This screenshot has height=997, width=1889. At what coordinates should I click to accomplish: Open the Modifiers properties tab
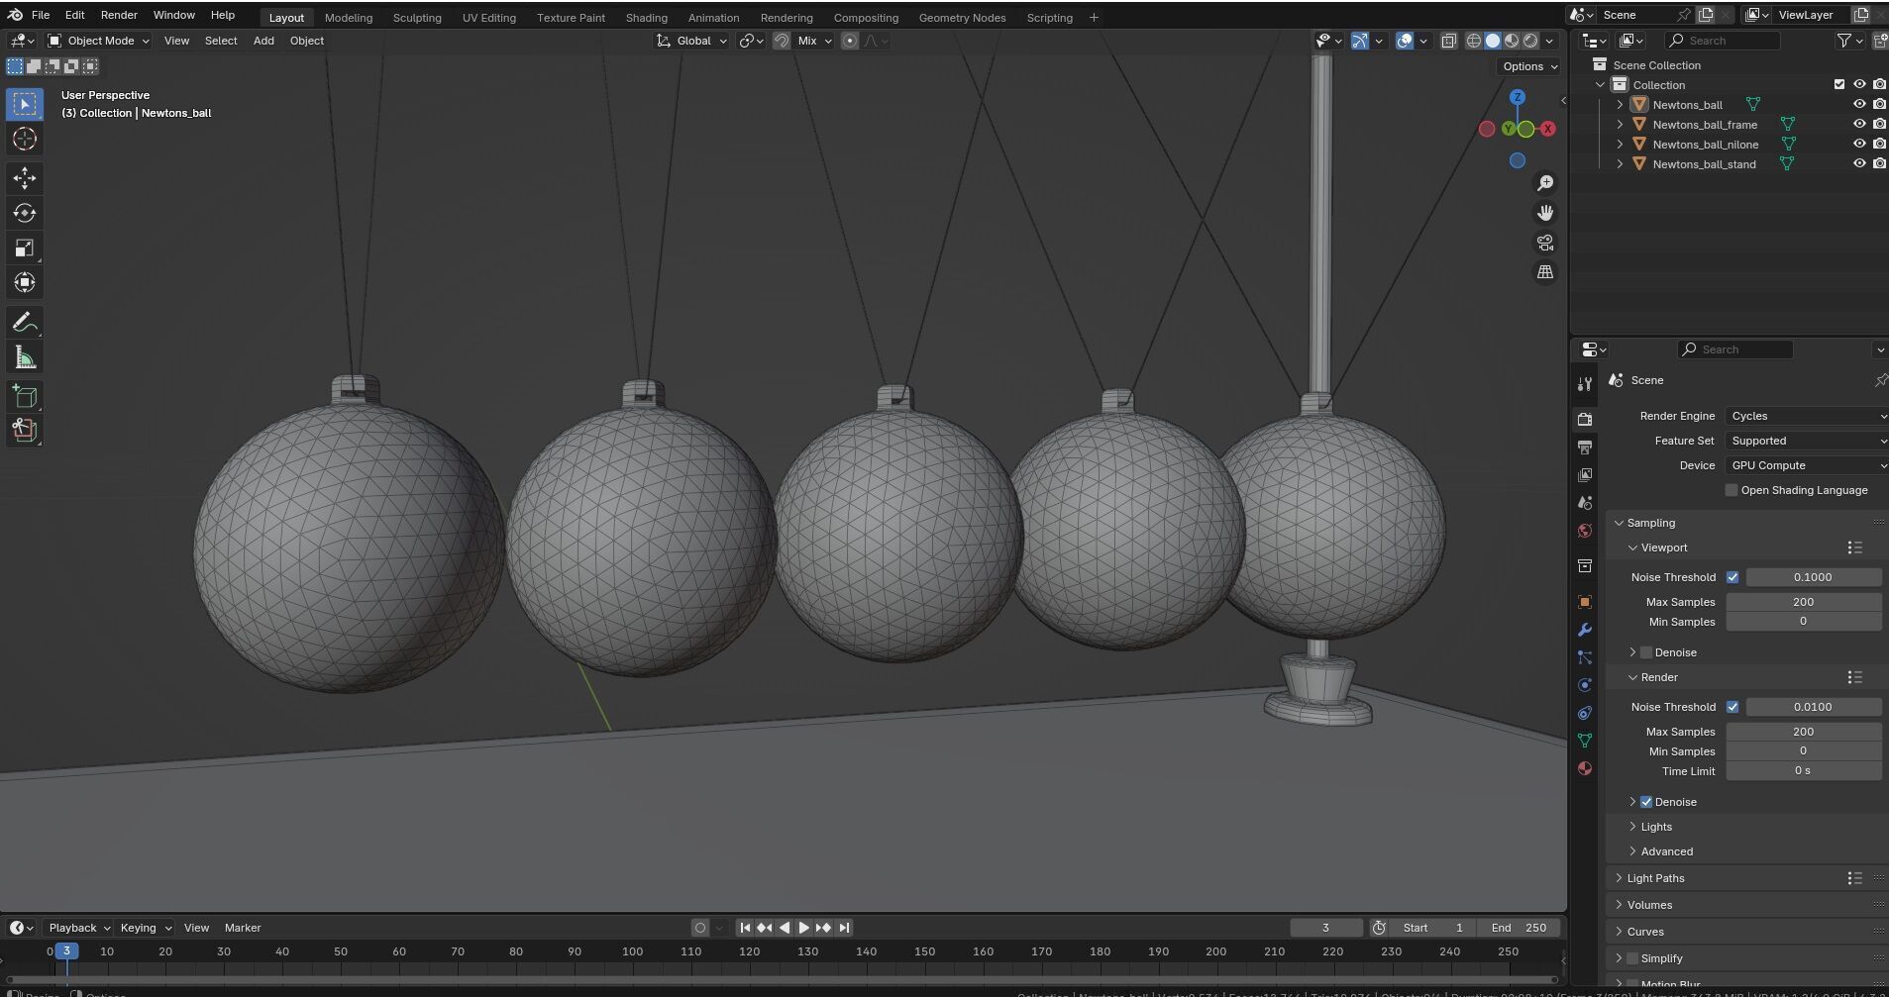(1585, 630)
